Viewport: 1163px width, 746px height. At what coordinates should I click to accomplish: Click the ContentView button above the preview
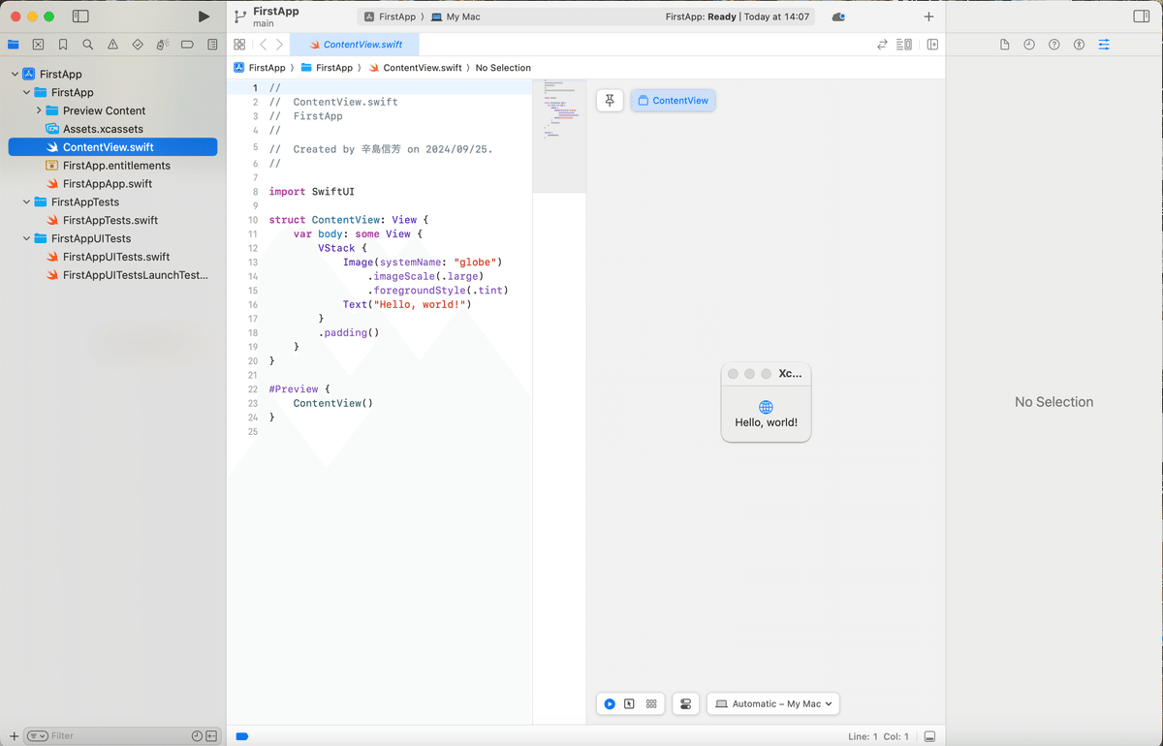coord(673,100)
